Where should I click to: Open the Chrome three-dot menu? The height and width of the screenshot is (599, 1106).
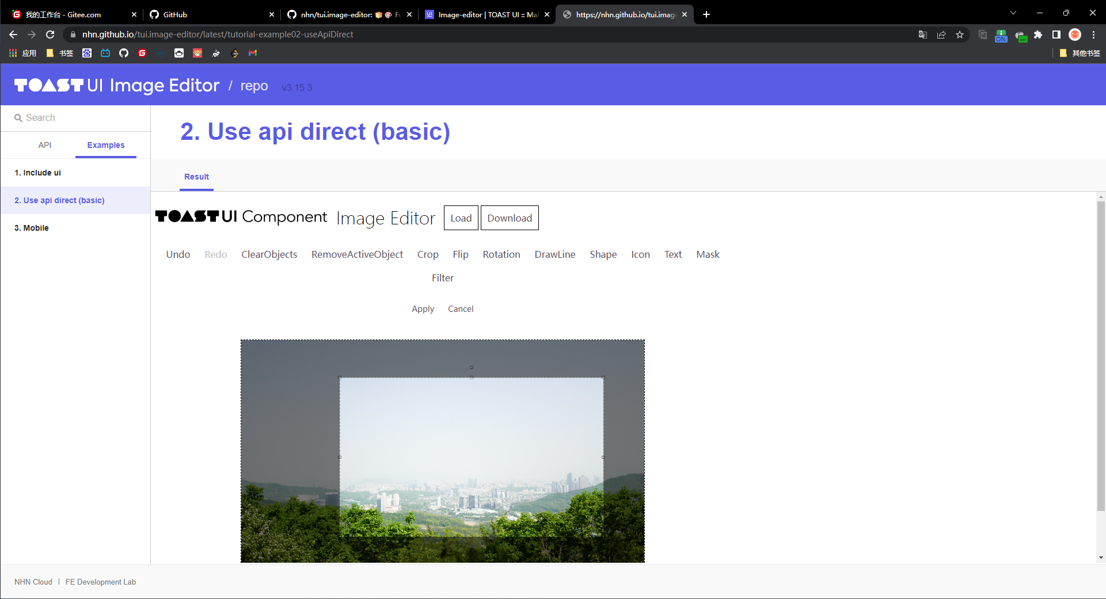click(1093, 35)
